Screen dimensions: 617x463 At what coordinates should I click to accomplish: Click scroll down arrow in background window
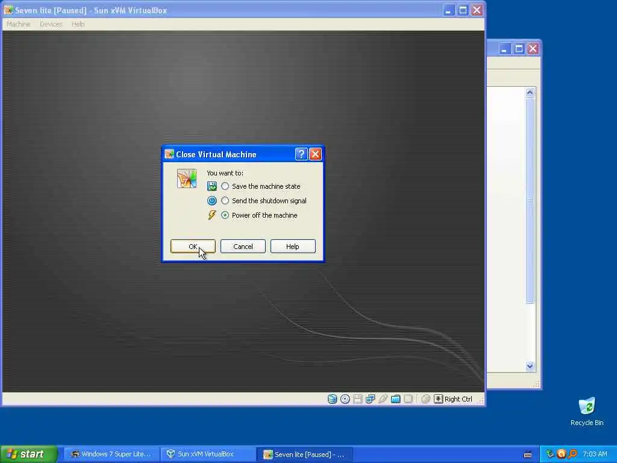pos(530,366)
